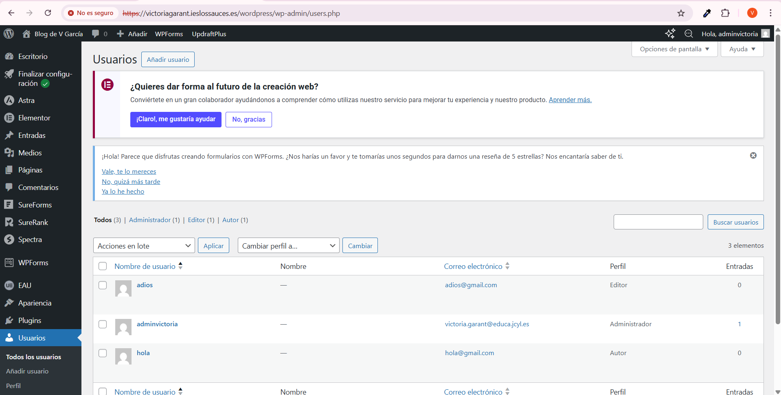Viewport: 781px width, 395px height.
Task: Reload the page using the refresh icon
Action: (x=48, y=13)
